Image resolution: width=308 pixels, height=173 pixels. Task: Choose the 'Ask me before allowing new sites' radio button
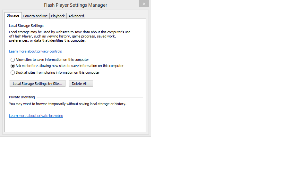13,66
